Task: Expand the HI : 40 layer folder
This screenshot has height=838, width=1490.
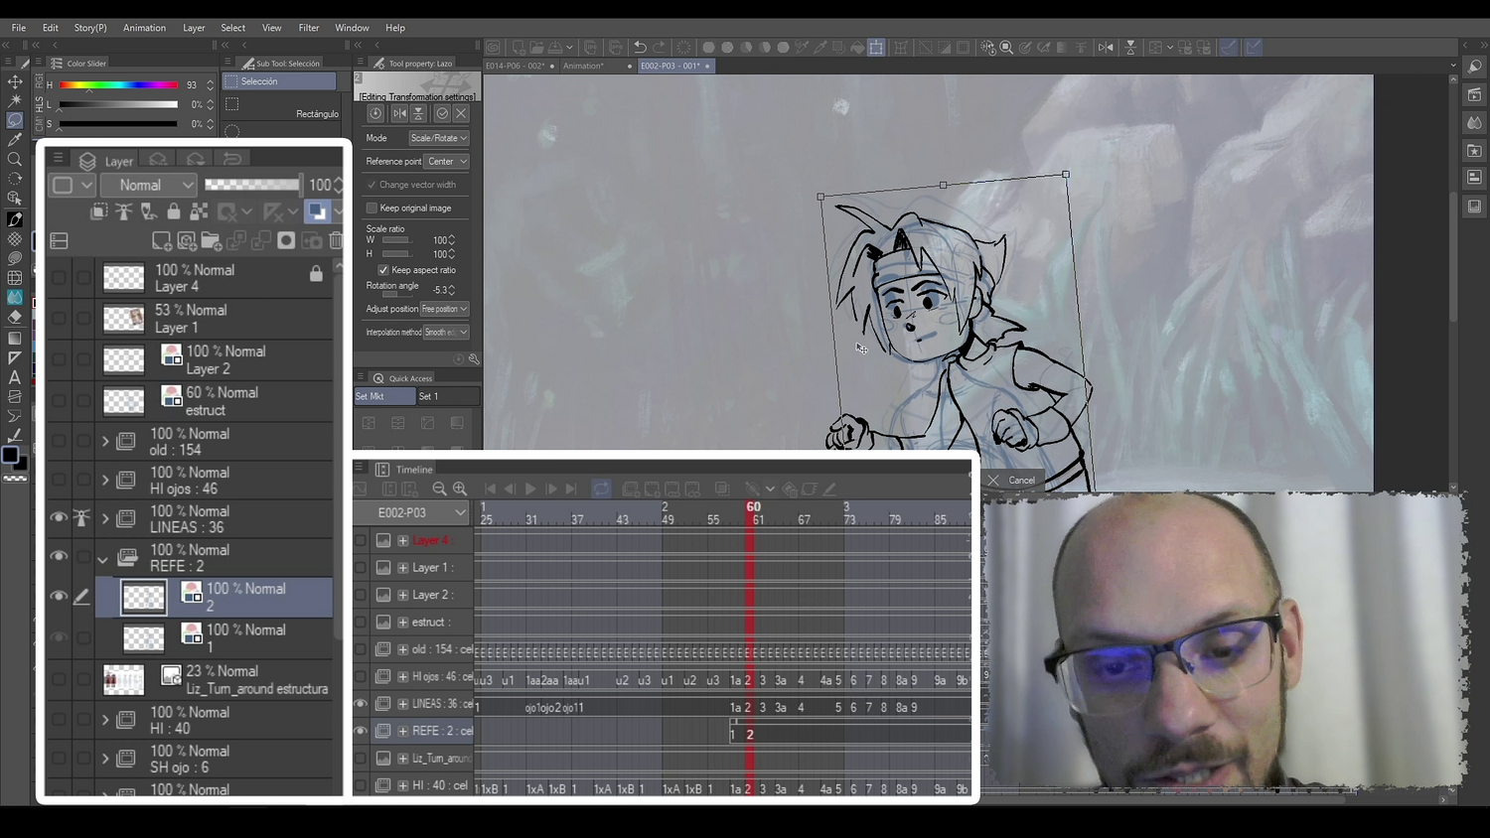Action: (105, 719)
